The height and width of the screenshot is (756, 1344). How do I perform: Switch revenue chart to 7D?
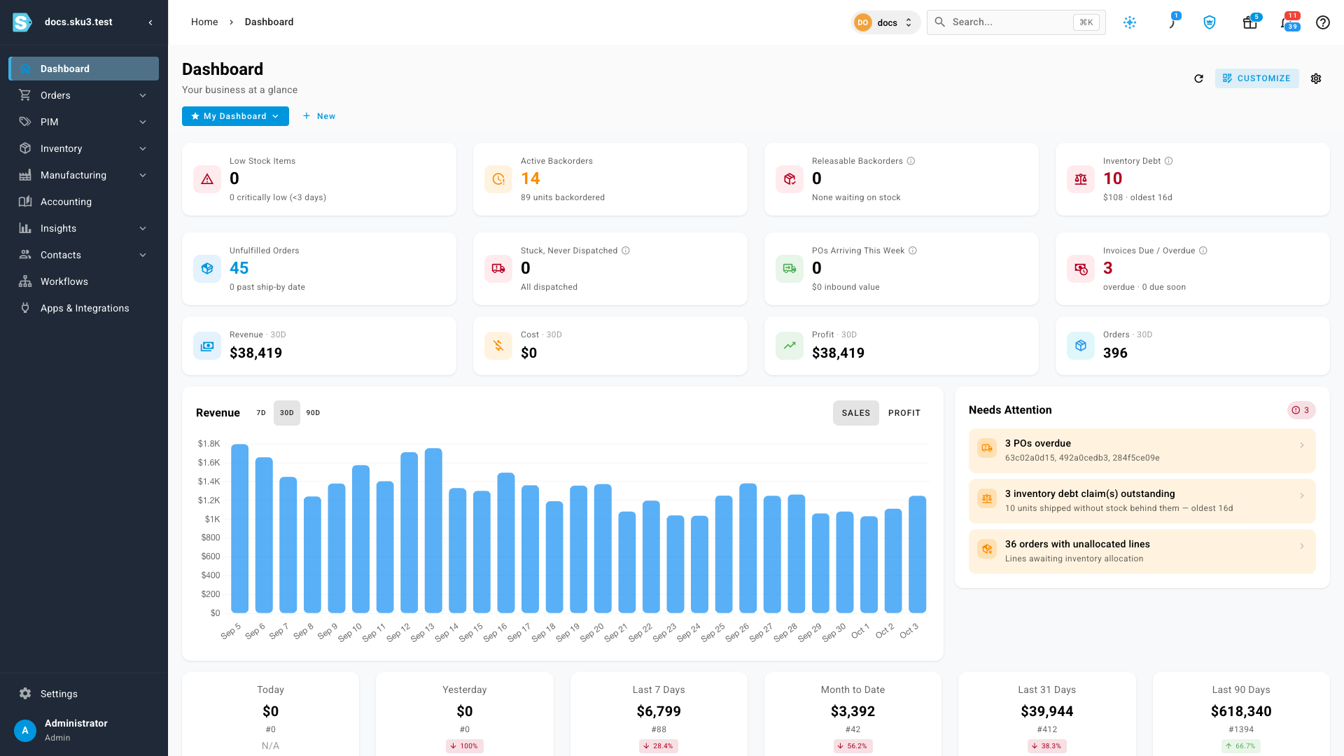click(x=261, y=413)
